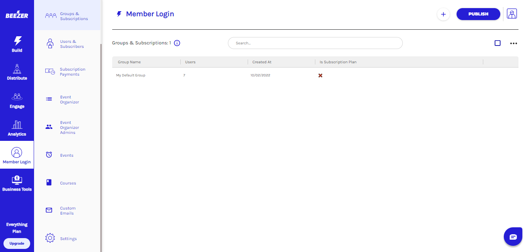The height and width of the screenshot is (252, 527).
Task: Toggle the select-all checkbox
Action: pos(498,43)
